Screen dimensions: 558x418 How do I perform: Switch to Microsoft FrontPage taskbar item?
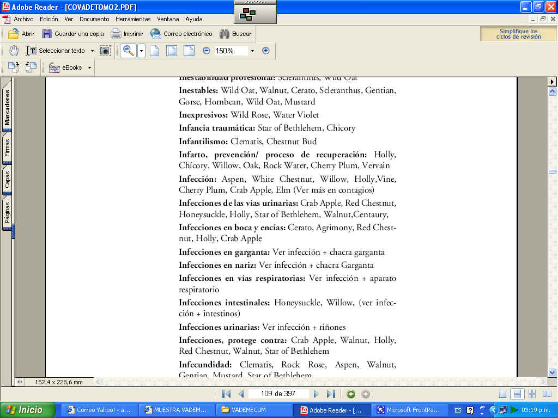click(408, 410)
